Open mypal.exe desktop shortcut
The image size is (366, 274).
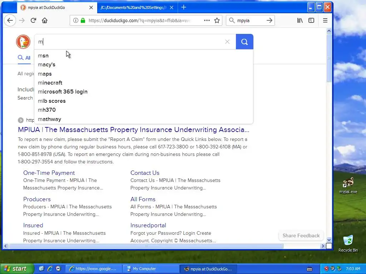click(348, 185)
